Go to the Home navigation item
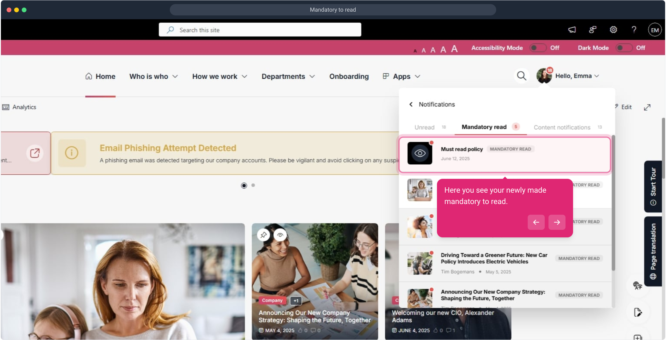 tap(100, 76)
